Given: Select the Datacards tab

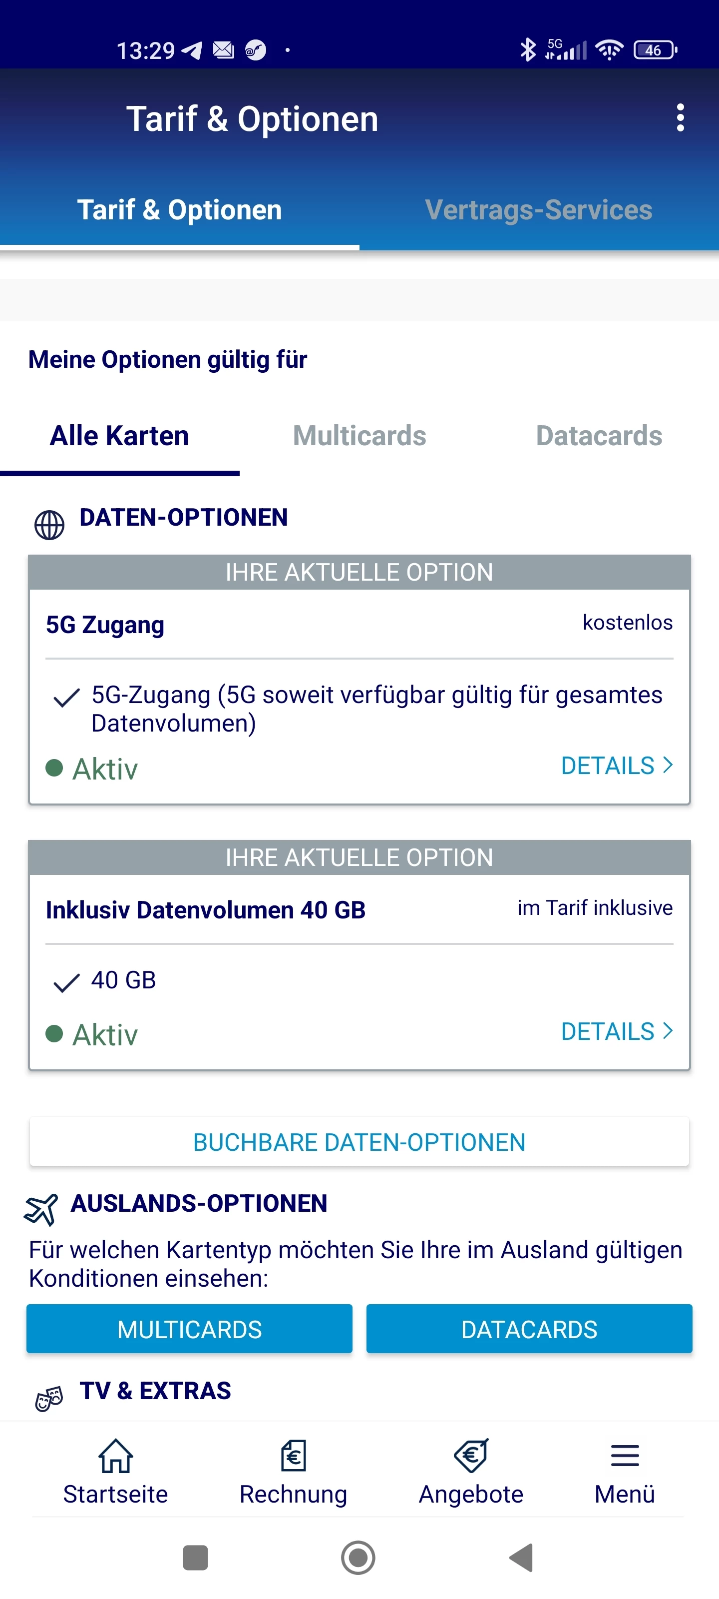Looking at the screenshot, I should tap(599, 436).
